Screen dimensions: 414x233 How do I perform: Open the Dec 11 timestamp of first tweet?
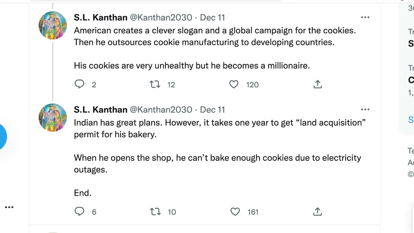(x=212, y=17)
